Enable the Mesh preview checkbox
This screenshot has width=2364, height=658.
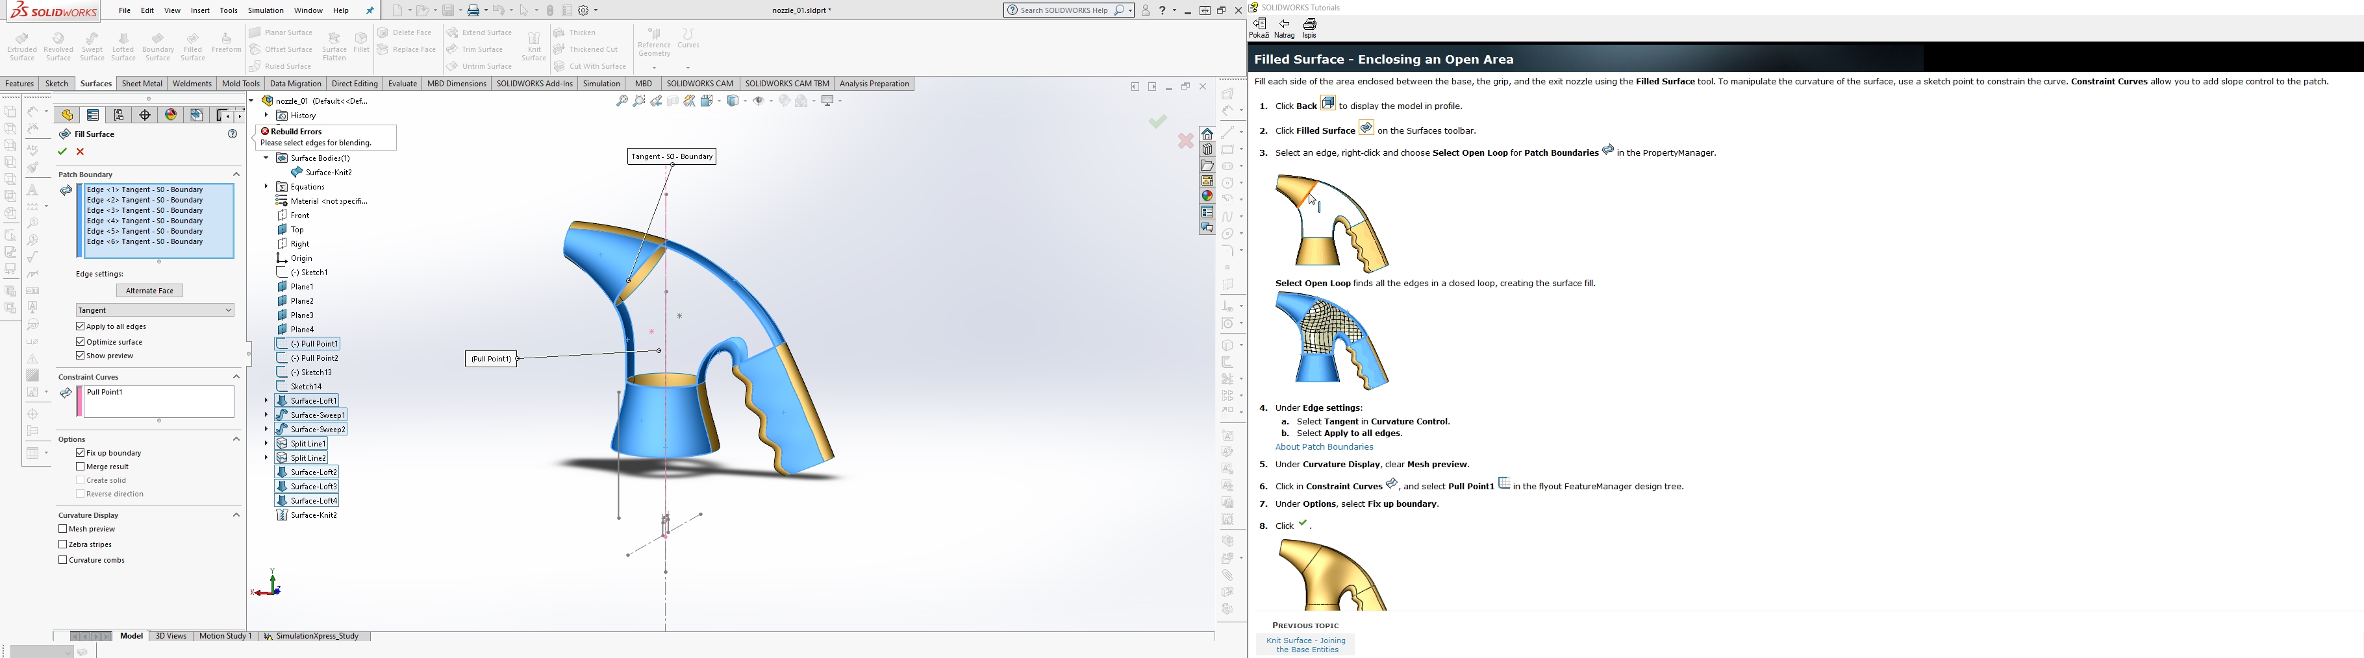[64, 529]
